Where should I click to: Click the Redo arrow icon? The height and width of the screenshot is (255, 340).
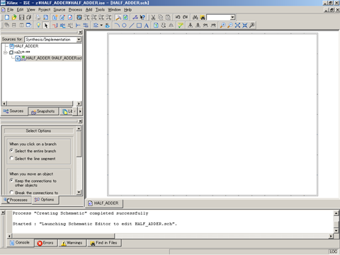point(186,17)
